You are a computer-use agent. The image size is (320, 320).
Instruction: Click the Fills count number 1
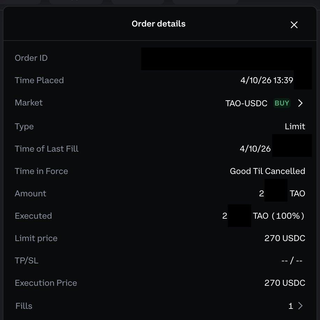pos(290,306)
